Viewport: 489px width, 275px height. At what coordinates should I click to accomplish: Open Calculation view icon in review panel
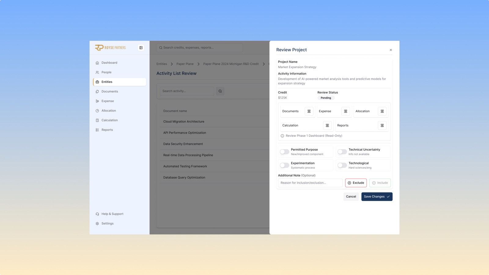tap(327, 125)
